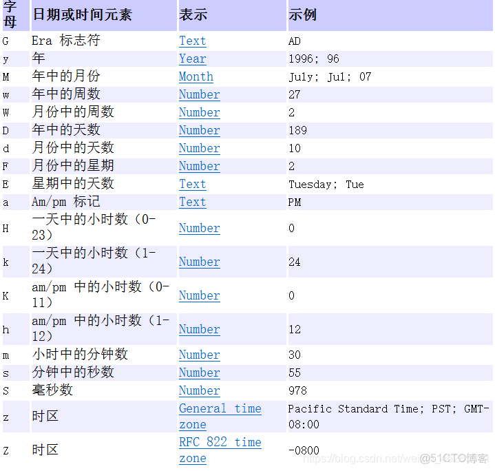This screenshot has width=495, height=471.
Task: Open the Number link for 年中的天数
Action: [200, 130]
